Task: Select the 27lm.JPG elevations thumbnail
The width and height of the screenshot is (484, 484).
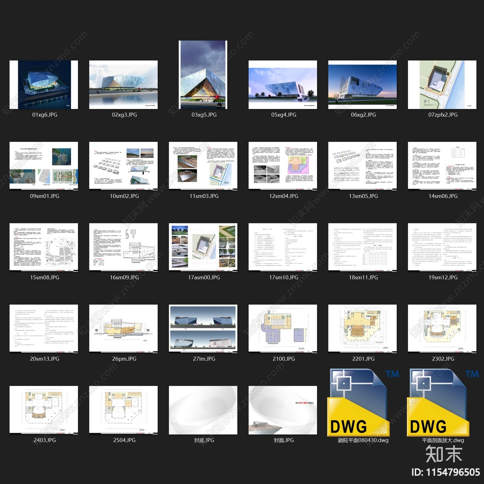Action: 203,329
